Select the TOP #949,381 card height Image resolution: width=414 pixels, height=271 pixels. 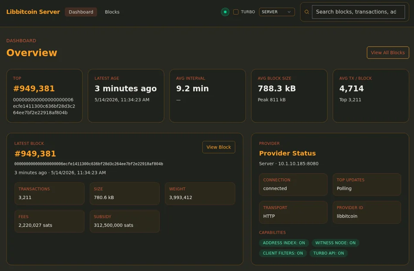34,88
